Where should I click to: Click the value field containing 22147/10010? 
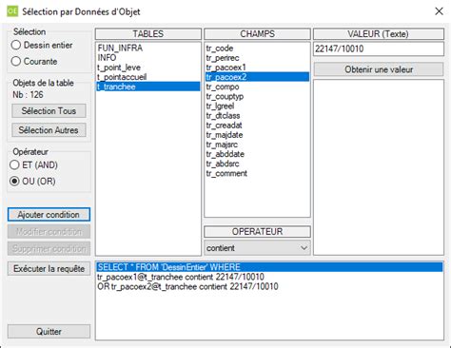[x=379, y=48]
